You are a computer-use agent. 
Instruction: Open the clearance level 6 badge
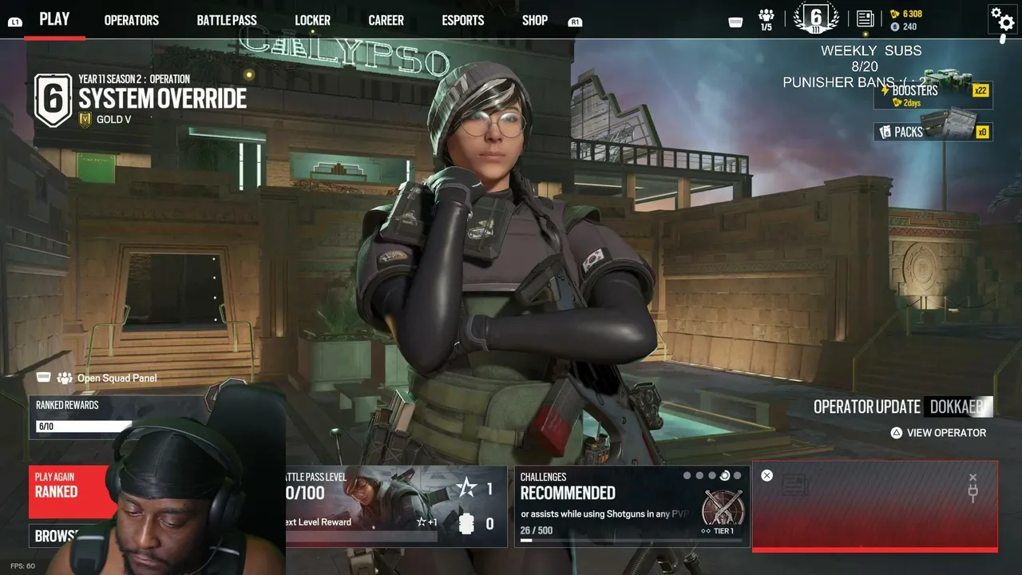(x=816, y=18)
